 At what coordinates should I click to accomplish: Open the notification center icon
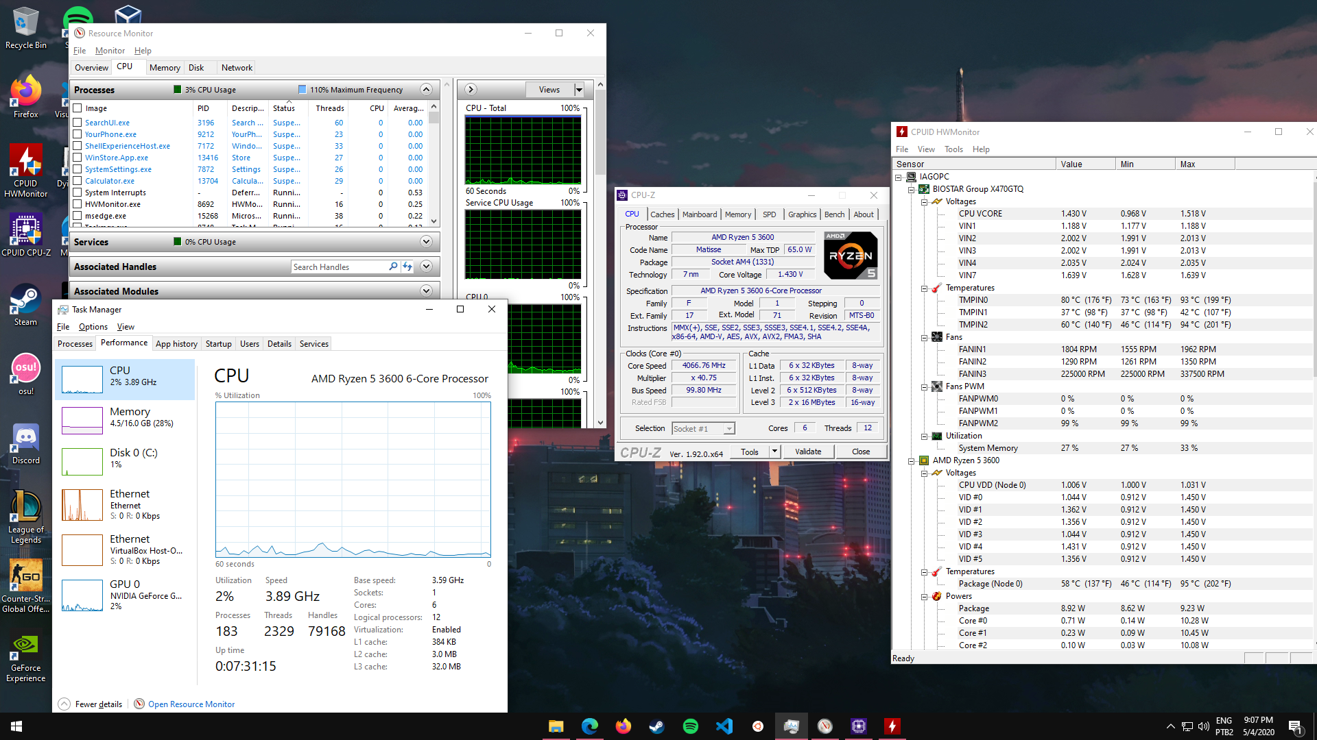pos(1295,727)
